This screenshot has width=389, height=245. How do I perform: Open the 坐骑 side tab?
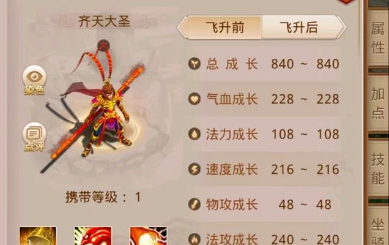(x=377, y=228)
